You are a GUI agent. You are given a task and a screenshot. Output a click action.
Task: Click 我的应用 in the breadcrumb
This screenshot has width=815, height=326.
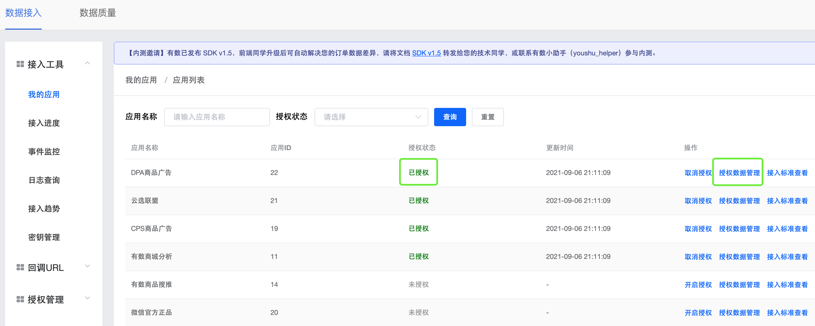(x=141, y=80)
